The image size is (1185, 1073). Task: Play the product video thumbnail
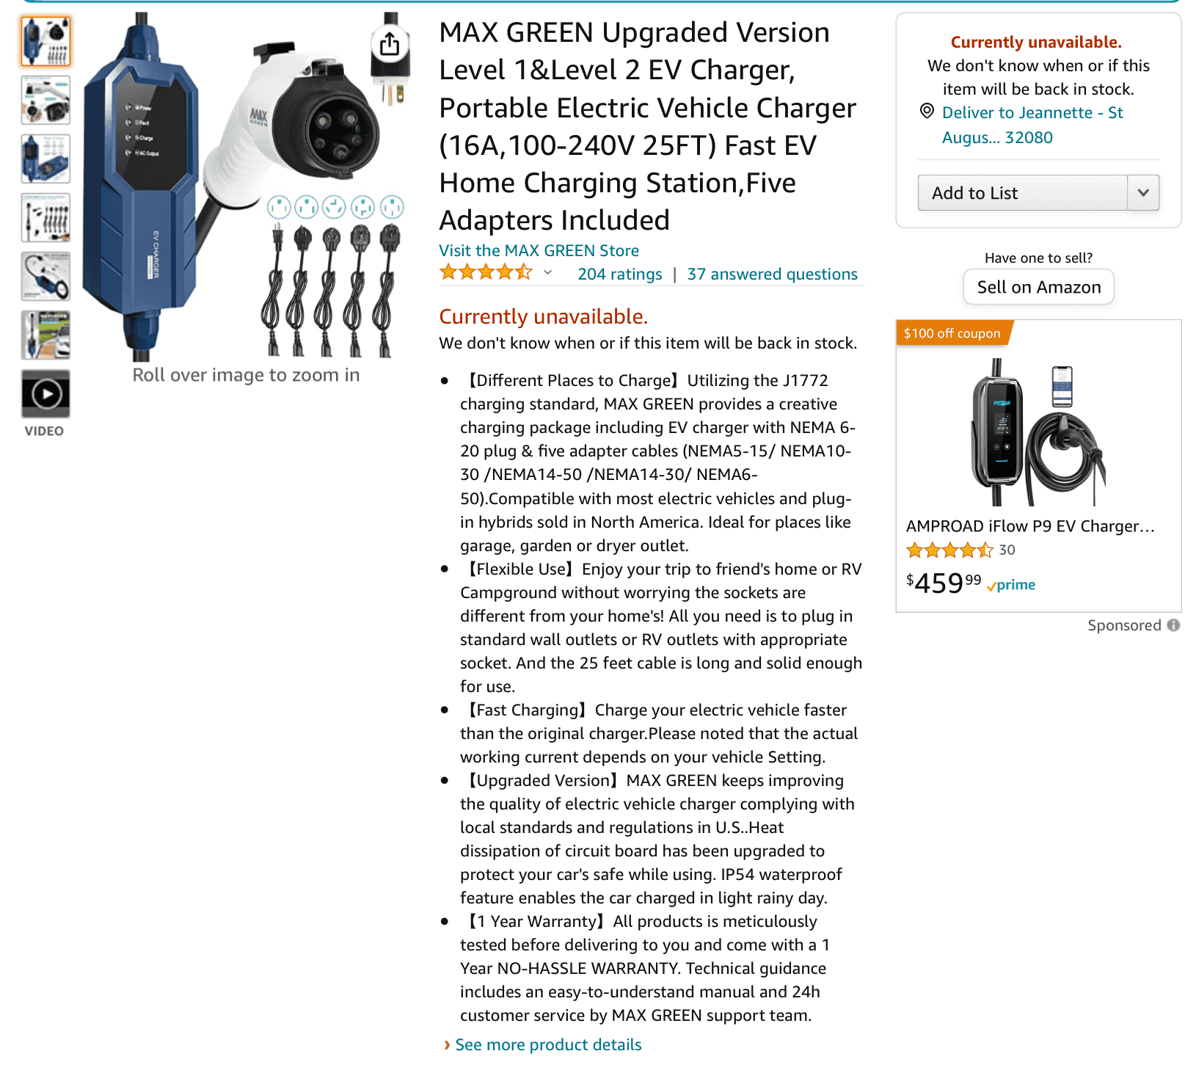click(45, 394)
